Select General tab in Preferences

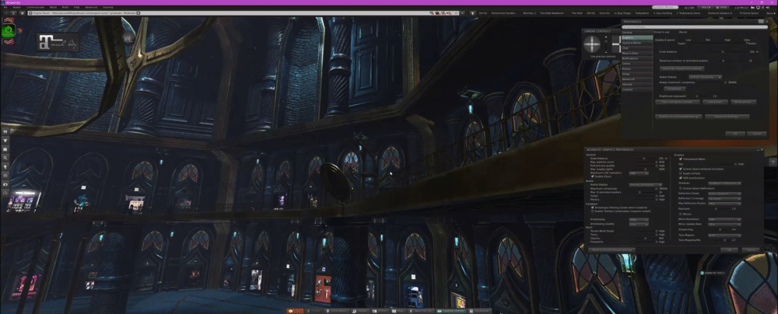pyautogui.click(x=637, y=32)
